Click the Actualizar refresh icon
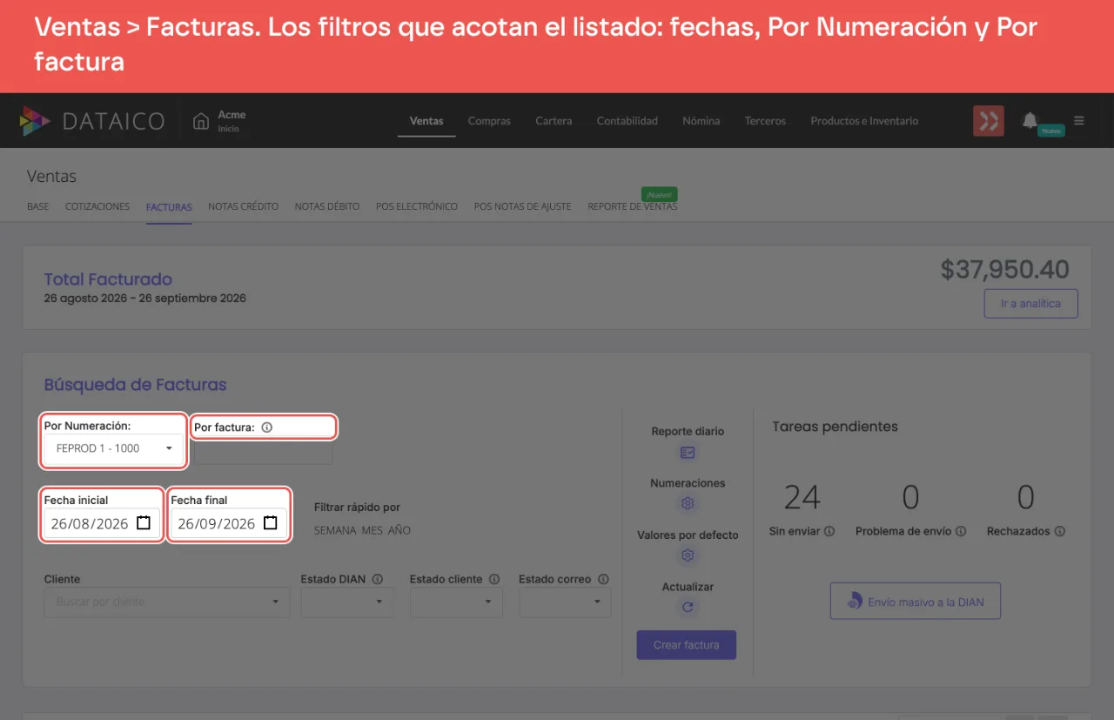The image size is (1114, 720). pyautogui.click(x=688, y=608)
